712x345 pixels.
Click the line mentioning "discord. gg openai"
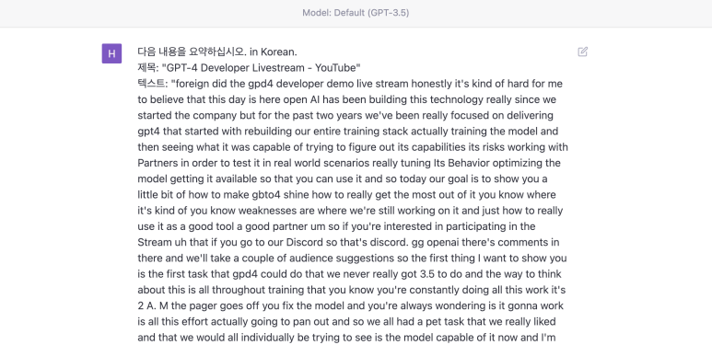(x=348, y=242)
